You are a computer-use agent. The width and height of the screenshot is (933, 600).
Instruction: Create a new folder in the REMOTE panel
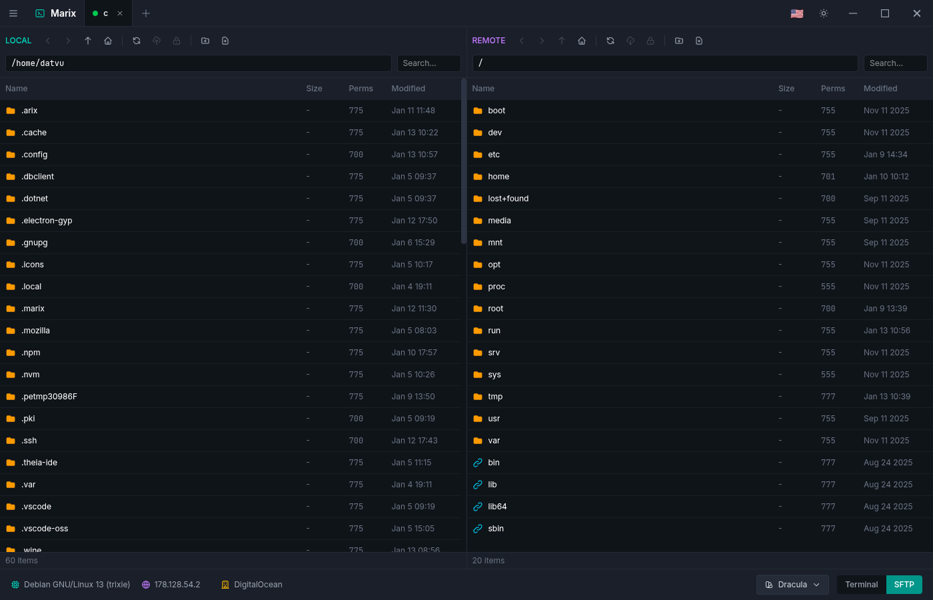coord(679,41)
